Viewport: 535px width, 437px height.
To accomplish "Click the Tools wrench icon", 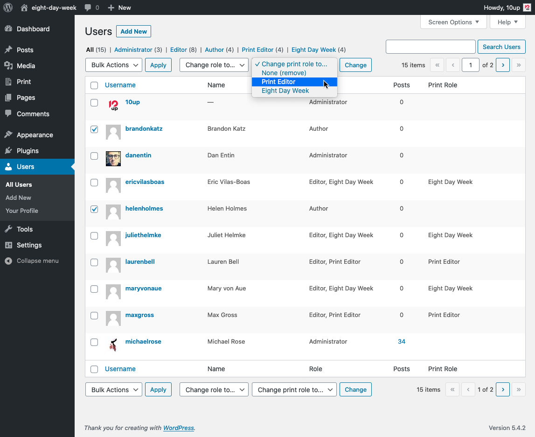I will click(x=8, y=229).
